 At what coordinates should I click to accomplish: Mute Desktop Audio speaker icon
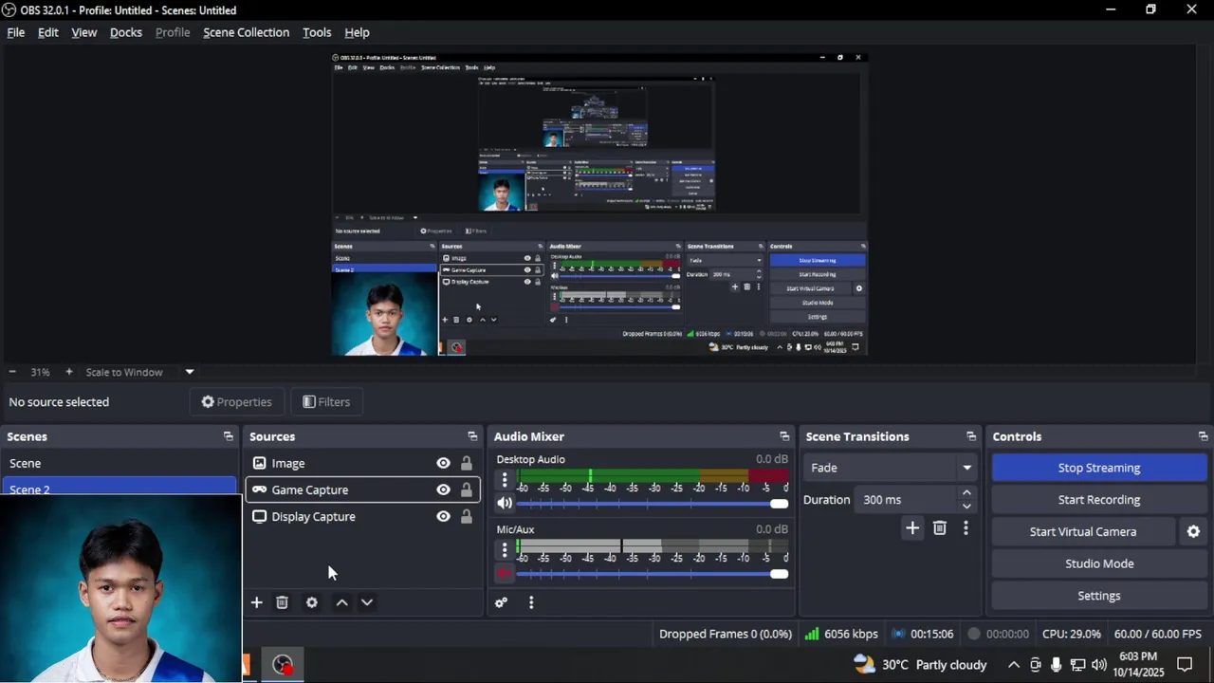coord(505,504)
